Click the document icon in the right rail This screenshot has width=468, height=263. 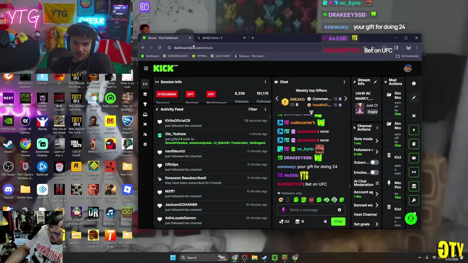[414, 144]
